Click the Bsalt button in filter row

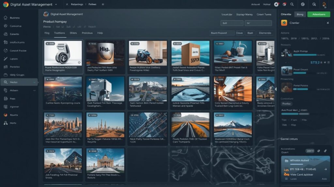(250, 33)
